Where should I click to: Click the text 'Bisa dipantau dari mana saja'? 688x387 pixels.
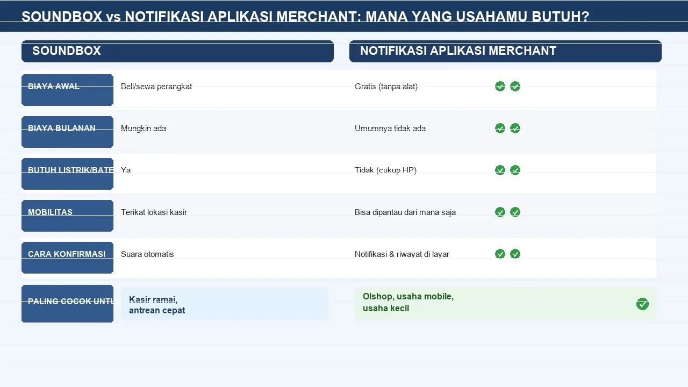(x=405, y=212)
